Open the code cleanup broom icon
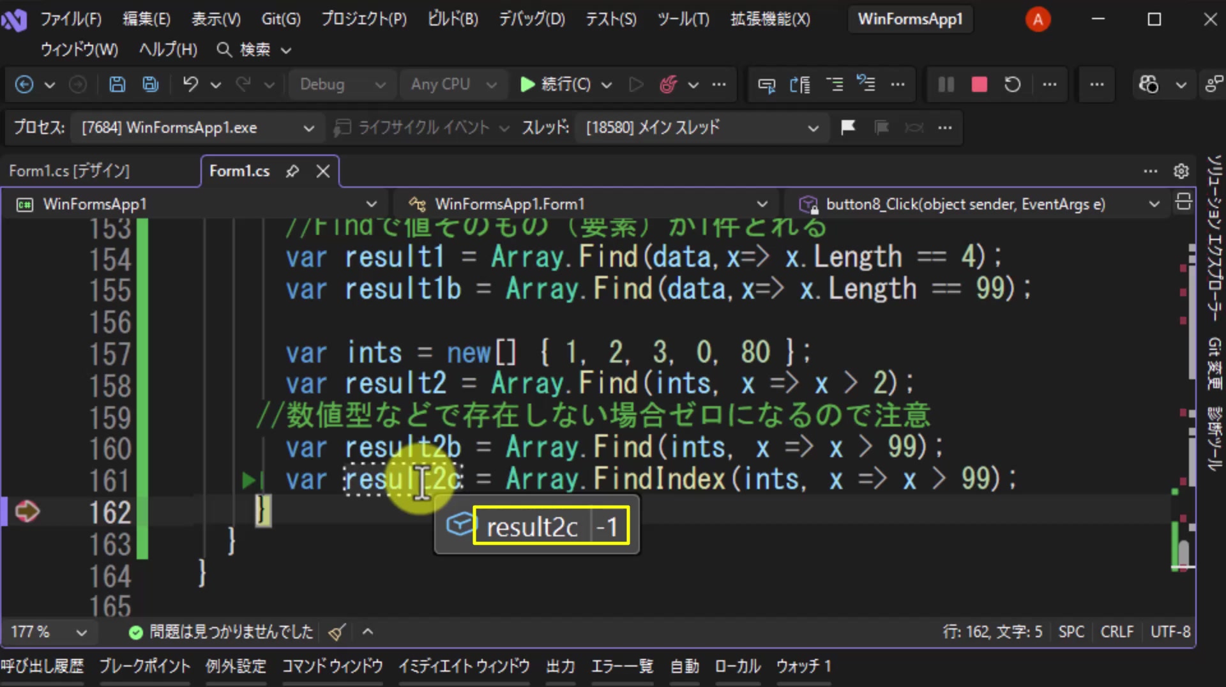Image resolution: width=1226 pixels, height=687 pixels. [x=337, y=632]
